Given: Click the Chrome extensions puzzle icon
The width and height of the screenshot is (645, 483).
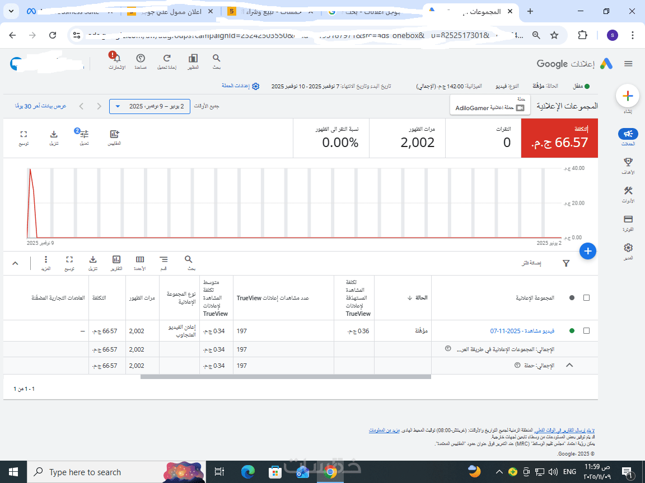Looking at the screenshot, I should (x=582, y=35).
